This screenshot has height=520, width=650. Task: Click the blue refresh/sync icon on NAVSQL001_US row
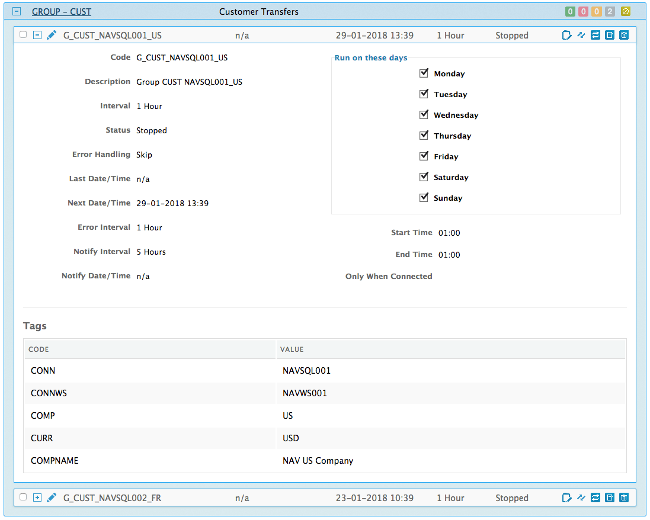[595, 35]
